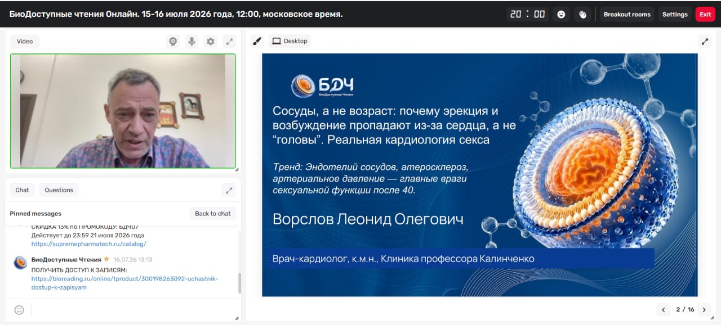Click the 20:00 timer display
The height and width of the screenshot is (325, 721).
[528, 15]
